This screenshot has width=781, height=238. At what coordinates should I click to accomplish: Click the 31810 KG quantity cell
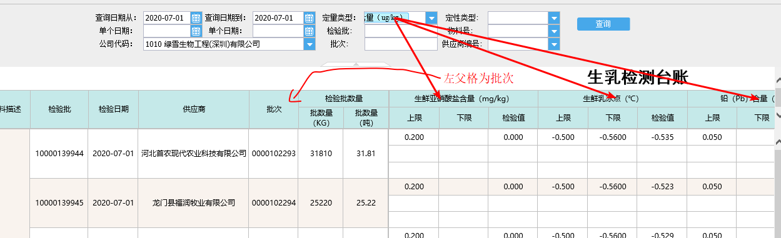(321, 154)
